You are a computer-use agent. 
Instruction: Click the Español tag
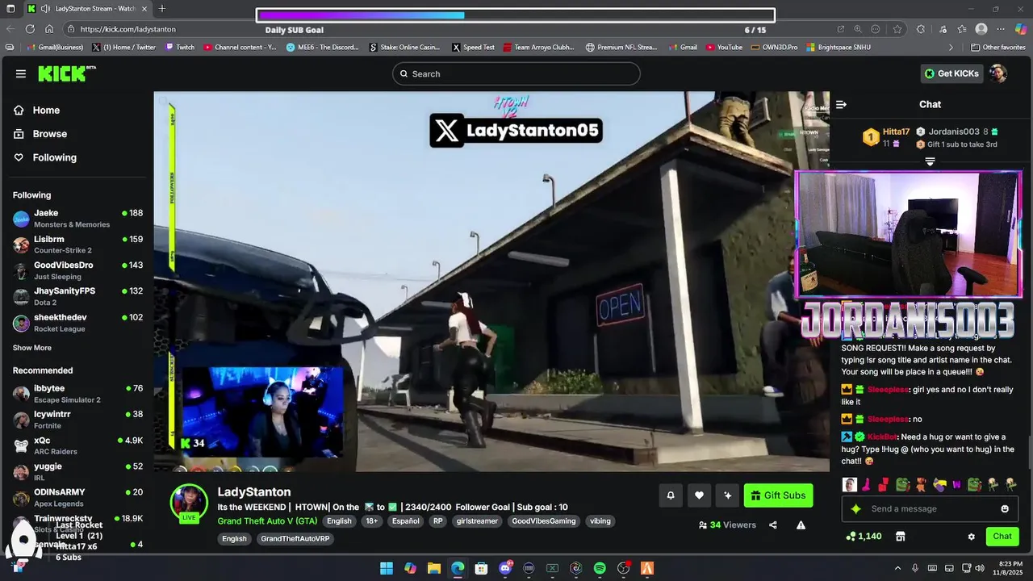pos(405,521)
